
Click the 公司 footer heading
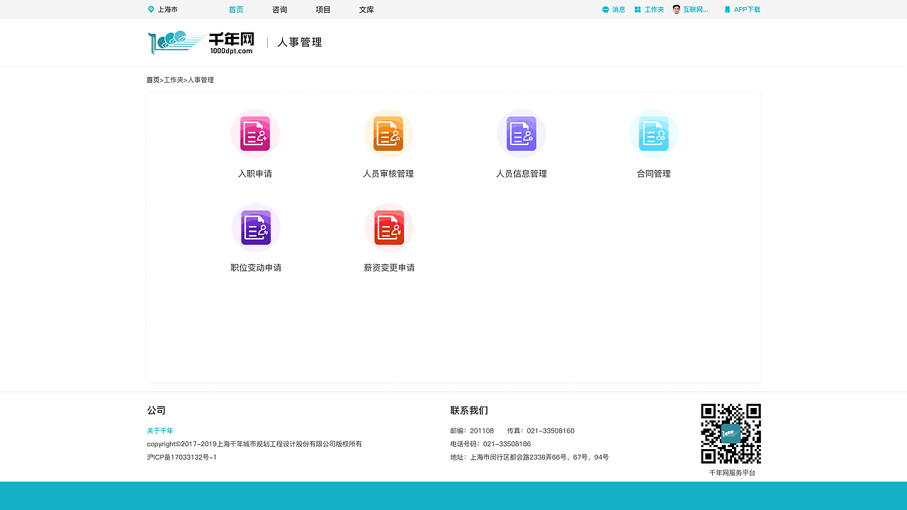click(x=156, y=410)
